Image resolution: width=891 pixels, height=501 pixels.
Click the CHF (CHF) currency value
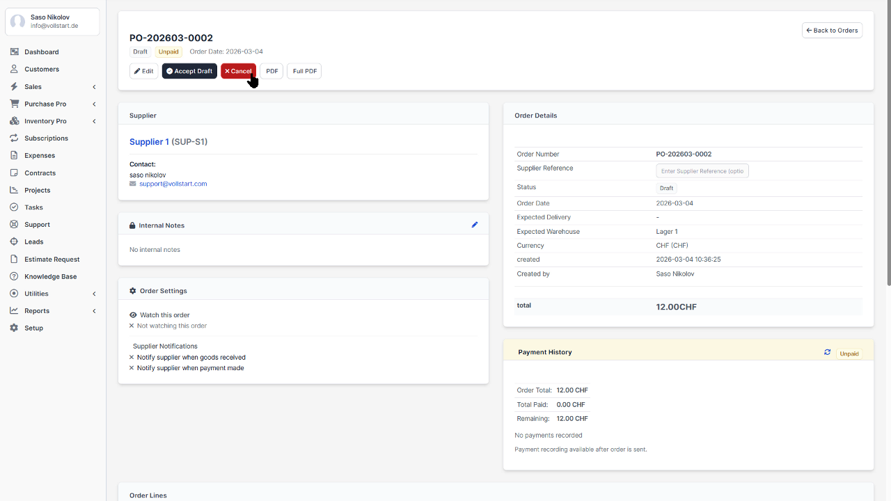672,246
